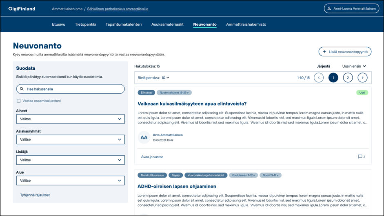Open the Uusin ensin sort dropdown

tap(354, 66)
